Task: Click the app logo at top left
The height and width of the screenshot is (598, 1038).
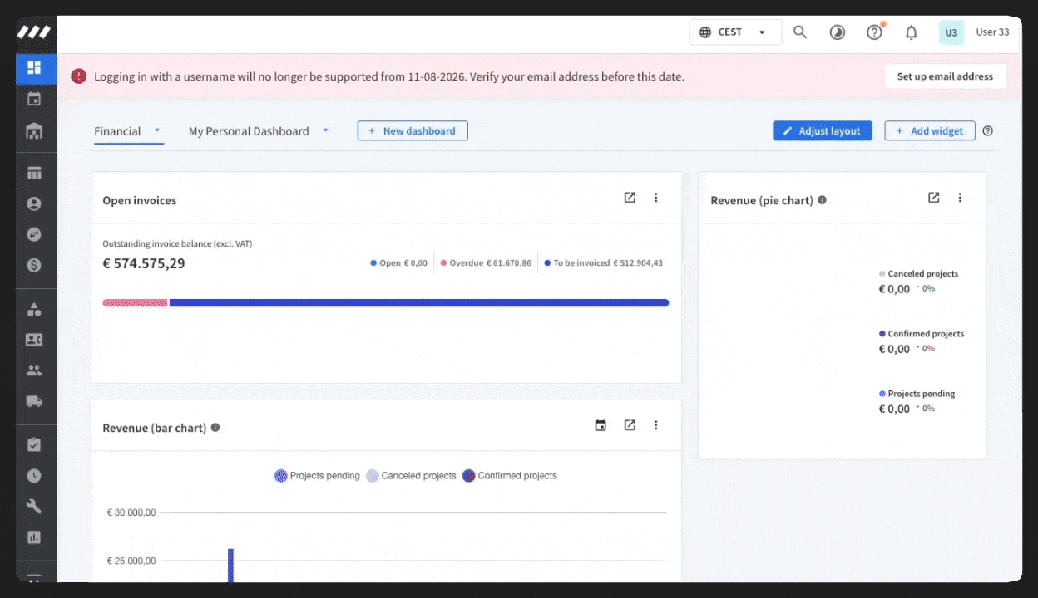Action: click(34, 32)
